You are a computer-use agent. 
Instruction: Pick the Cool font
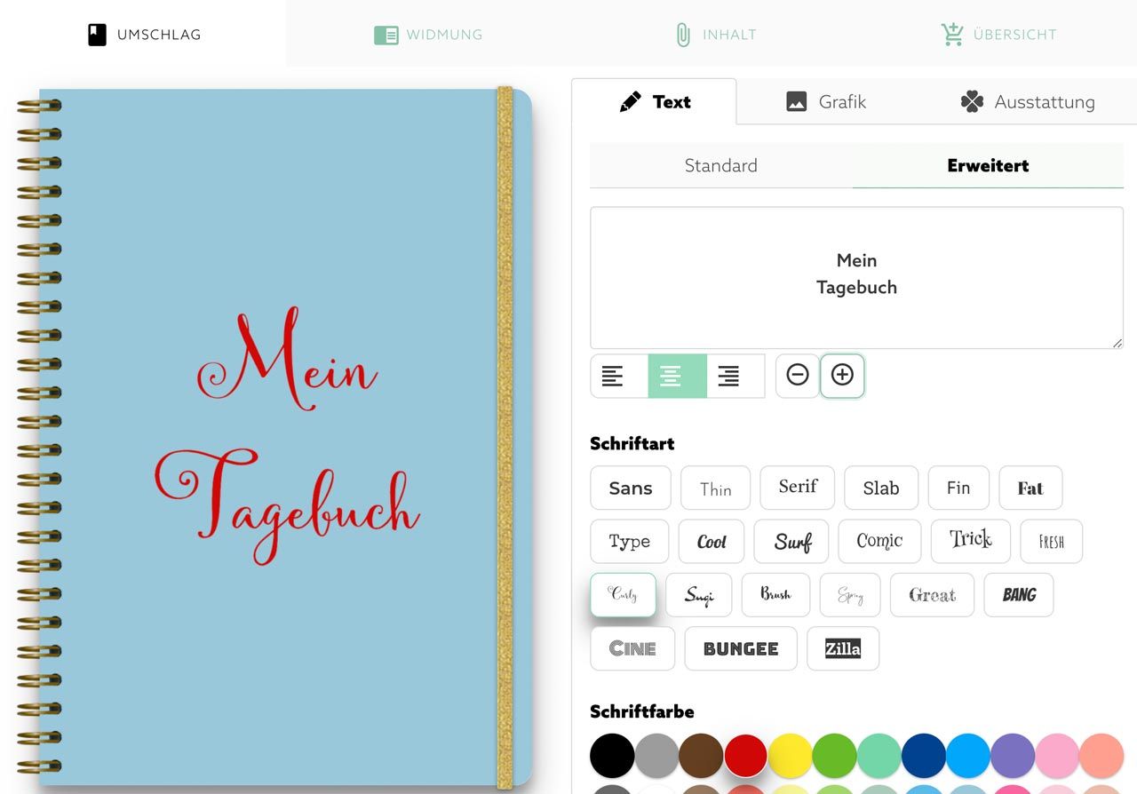click(712, 541)
